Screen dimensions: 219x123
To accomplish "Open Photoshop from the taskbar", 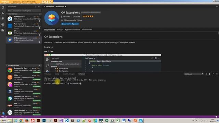I will coord(44,121).
